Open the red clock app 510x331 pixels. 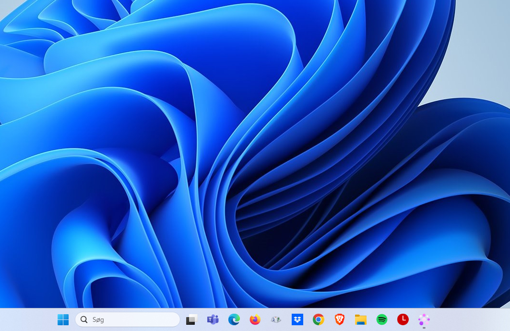(403, 319)
